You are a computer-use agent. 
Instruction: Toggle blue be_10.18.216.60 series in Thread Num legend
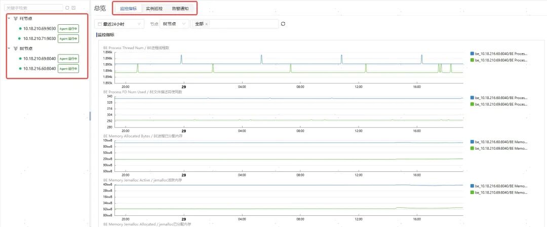pyautogui.click(x=499, y=54)
